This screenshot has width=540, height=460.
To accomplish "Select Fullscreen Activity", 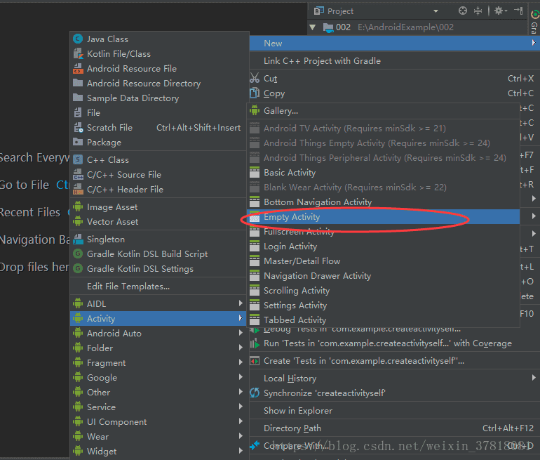I will [x=384, y=232].
